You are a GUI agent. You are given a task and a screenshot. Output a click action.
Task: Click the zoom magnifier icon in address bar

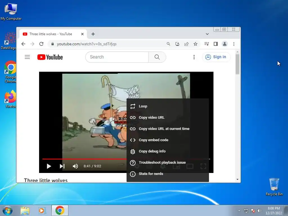pyautogui.click(x=168, y=44)
